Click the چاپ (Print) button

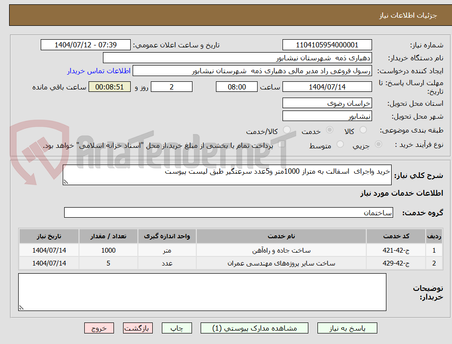[x=177, y=328]
